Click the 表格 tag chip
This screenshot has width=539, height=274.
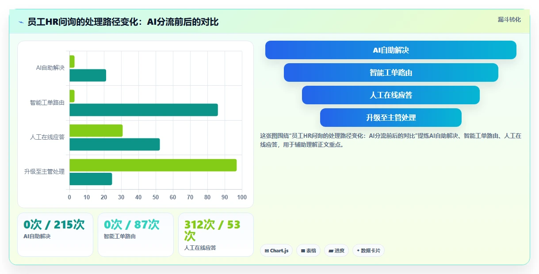tap(308, 251)
